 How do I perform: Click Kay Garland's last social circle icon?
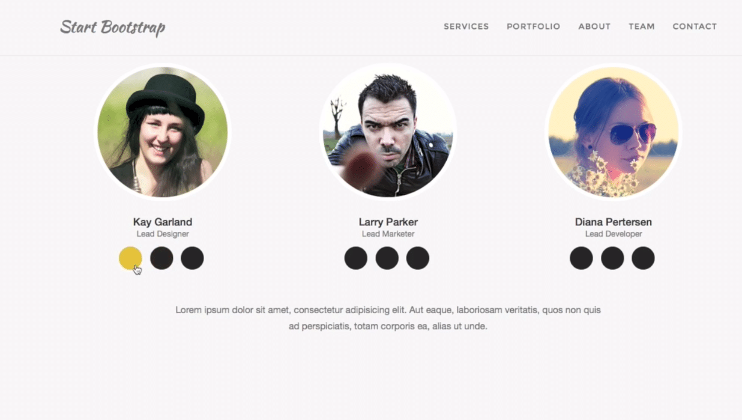tap(192, 258)
